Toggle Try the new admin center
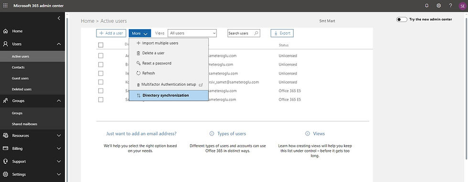This screenshot has height=182, width=468. tap(402, 20)
